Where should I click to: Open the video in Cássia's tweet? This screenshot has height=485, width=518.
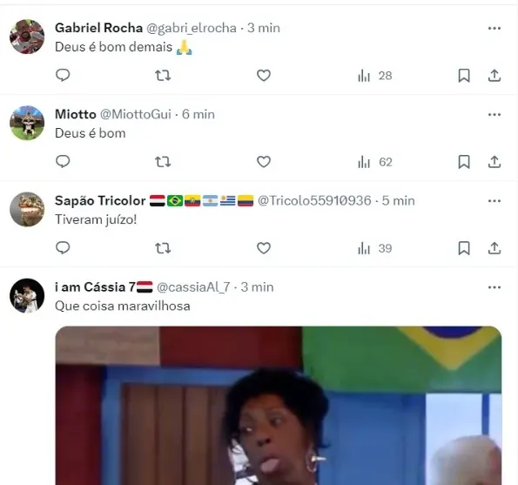coord(279,406)
